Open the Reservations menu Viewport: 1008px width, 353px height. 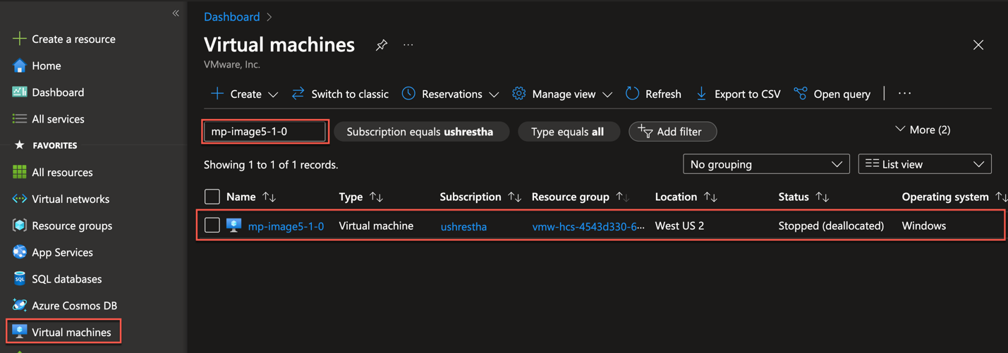(x=450, y=94)
